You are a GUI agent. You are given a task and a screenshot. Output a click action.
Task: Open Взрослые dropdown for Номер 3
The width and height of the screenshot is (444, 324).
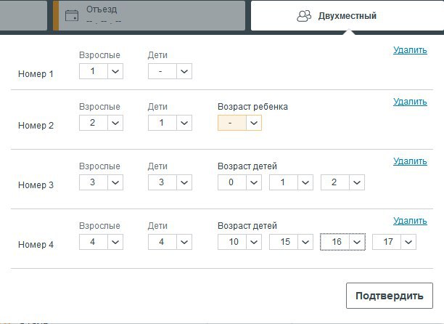[x=101, y=182]
